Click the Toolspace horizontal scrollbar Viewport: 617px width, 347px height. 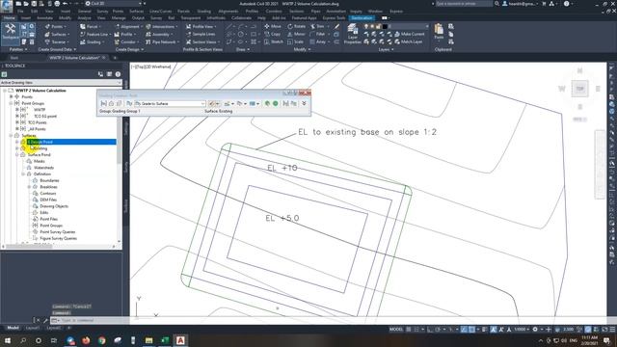pyautogui.click(x=58, y=247)
